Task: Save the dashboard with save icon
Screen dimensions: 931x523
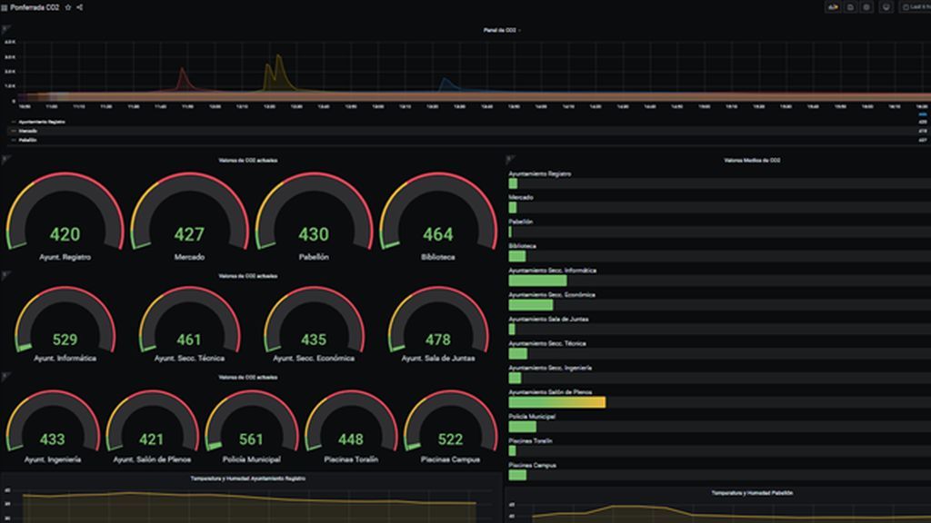Action: click(x=850, y=7)
